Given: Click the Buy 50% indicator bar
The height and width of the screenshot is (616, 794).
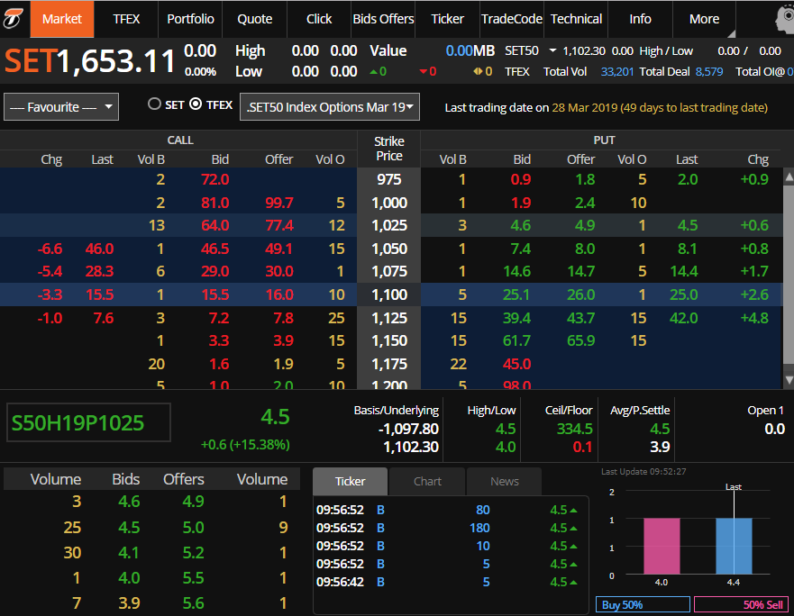Looking at the screenshot, I should click(643, 605).
